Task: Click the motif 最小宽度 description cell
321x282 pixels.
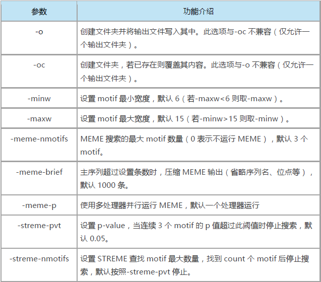Action: click(181, 99)
